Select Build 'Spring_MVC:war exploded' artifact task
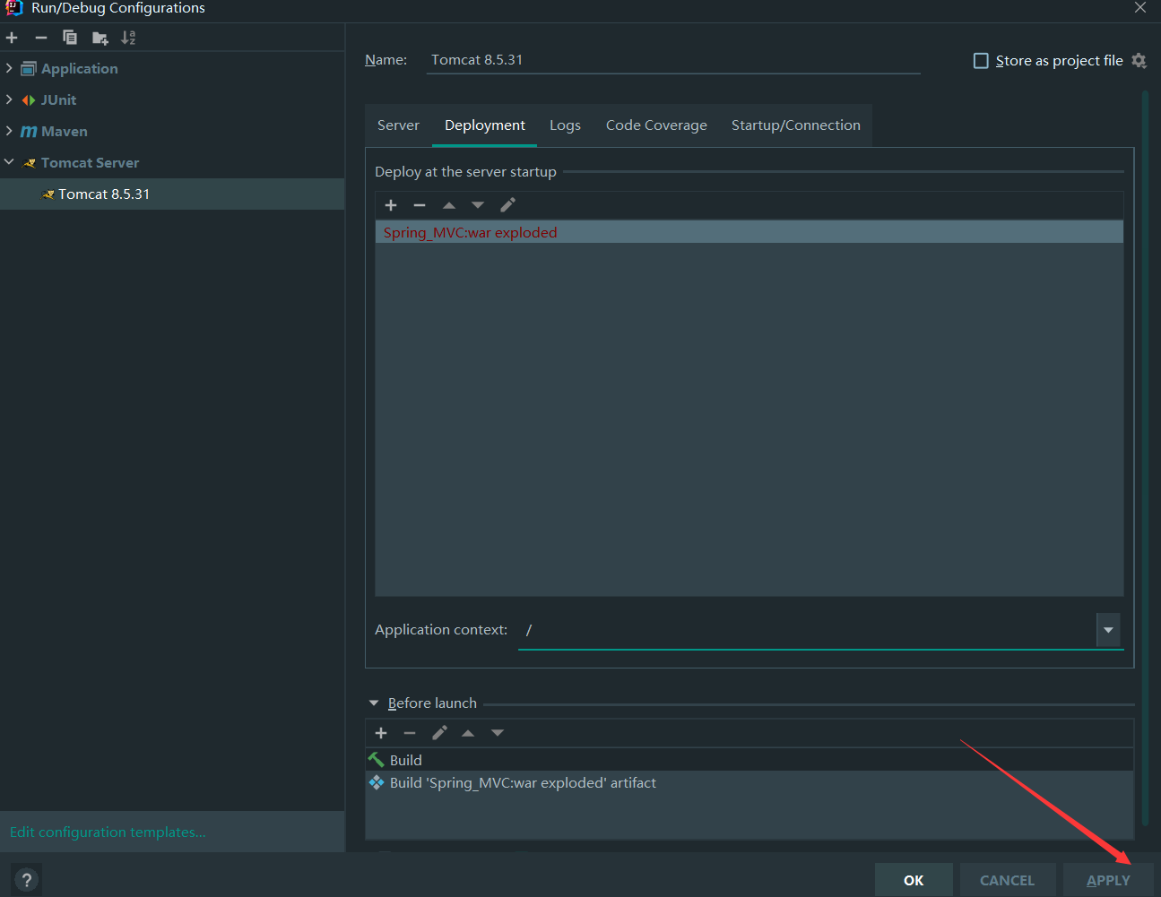Image resolution: width=1161 pixels, height=897 pixels. coord(749,782)
